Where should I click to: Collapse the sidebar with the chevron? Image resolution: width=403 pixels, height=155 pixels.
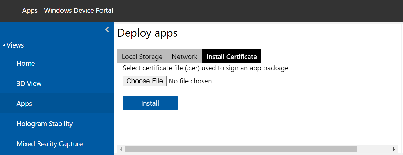(107, 30)
